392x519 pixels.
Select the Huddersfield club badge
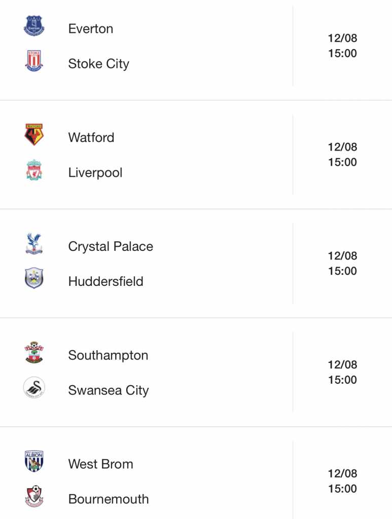(34, 279)
